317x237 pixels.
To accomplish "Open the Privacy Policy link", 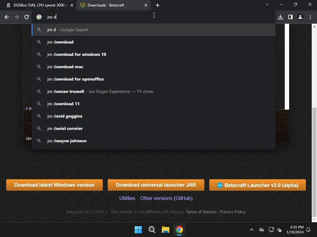I will click(232, 212).
